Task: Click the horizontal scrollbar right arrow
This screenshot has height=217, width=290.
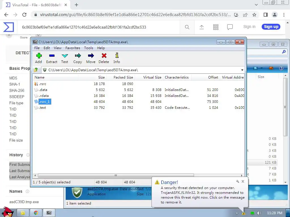Action: click(x=242, y=175)
